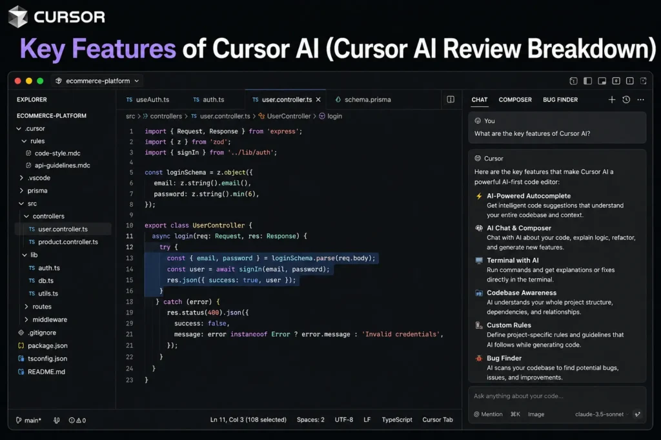
Task: Click line number 12 in gutter
Action: coord(129,247)
